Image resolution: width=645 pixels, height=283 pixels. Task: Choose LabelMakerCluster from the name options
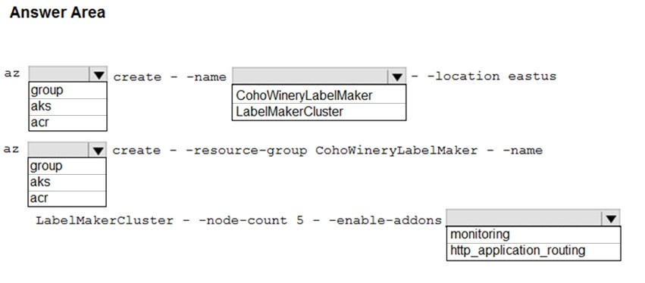point(319,111)
